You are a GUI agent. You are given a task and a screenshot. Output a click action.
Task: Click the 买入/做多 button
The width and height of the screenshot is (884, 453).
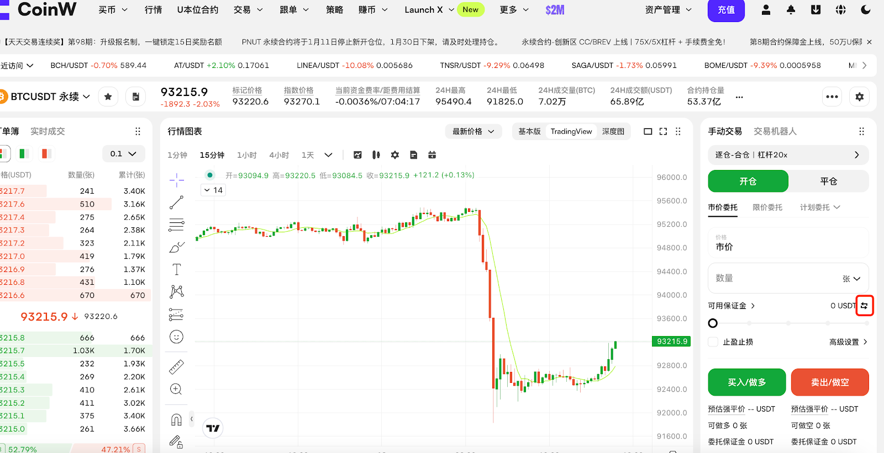click(746, 382)
